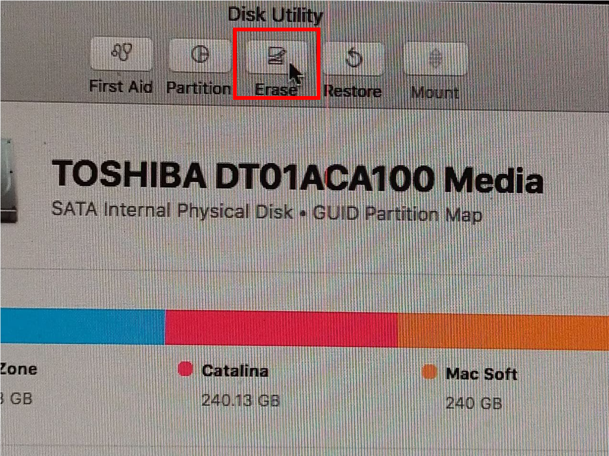Click the Restore arrow icon
The image size is (609, 456).
tap(353, 58)
